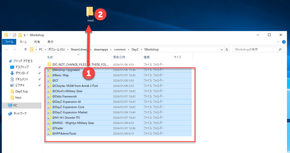Click the @Trader folder shortcut icon
290x153 pixels.
[49, 128]
